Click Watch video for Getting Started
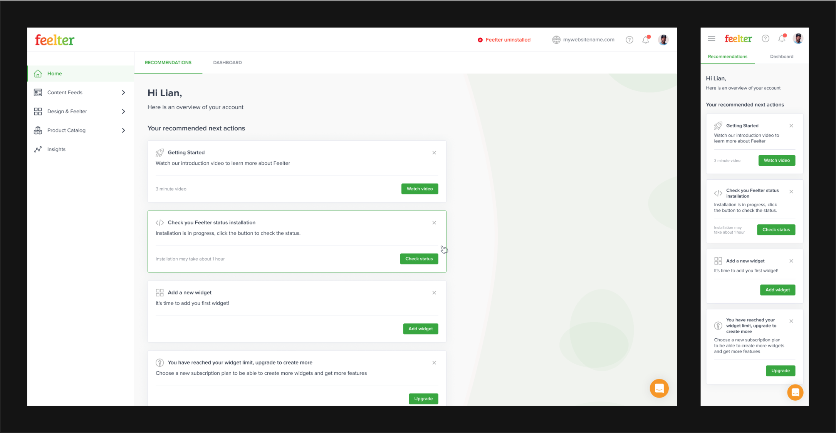This screenshot has height=433, width=836. pyautogui.click(x=420, y=188)
